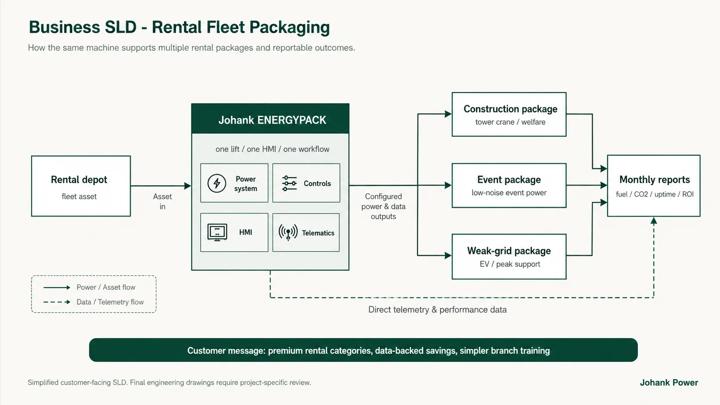Click the 'Data / Telemetry flow' legend entry
720x405 pixels.
(x=93, y=302)
